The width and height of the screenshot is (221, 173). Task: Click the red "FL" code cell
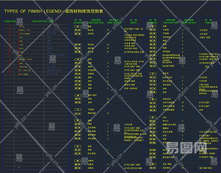[10, 37]
